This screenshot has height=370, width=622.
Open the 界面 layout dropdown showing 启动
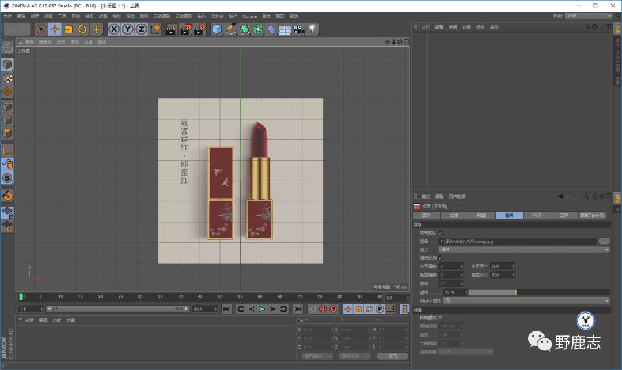point(588,16)
